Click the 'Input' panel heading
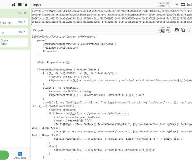 37,5
